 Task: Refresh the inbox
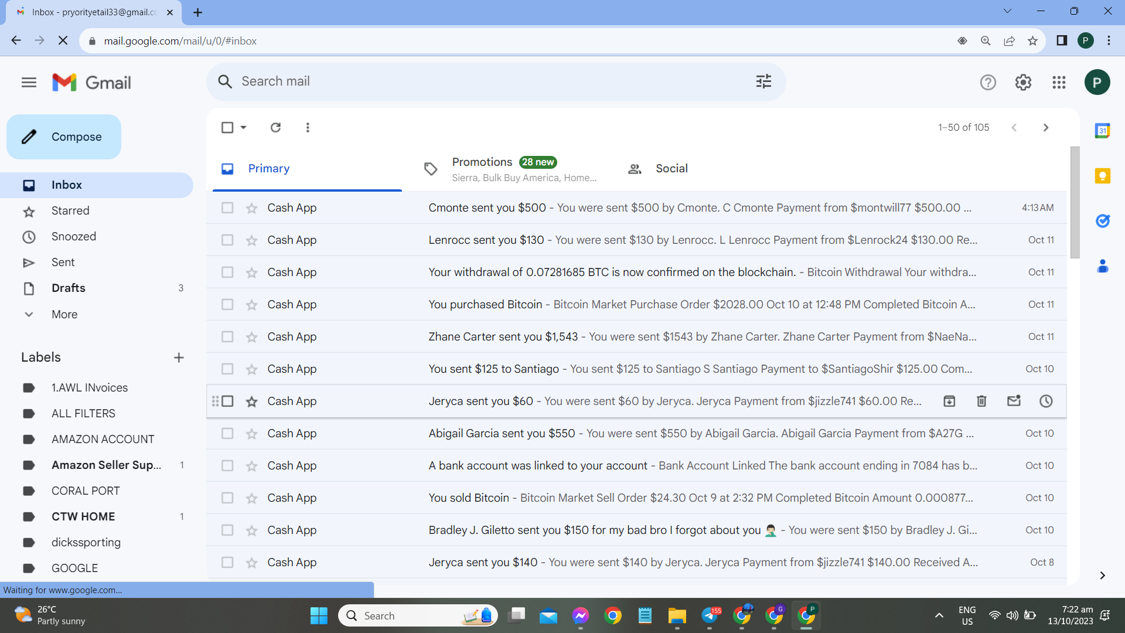coord(275,127)
